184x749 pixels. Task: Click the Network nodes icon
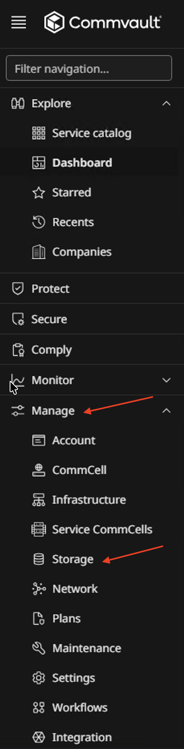coord(39,589)
